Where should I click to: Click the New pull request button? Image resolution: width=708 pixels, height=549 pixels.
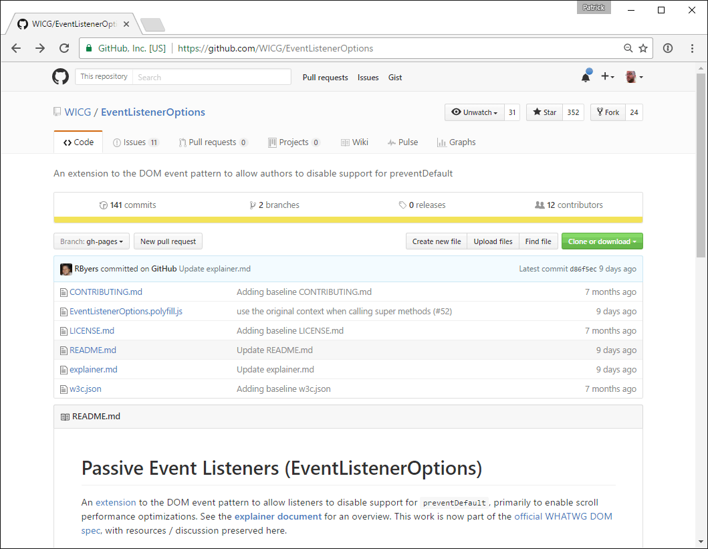[x=168, y=241]
